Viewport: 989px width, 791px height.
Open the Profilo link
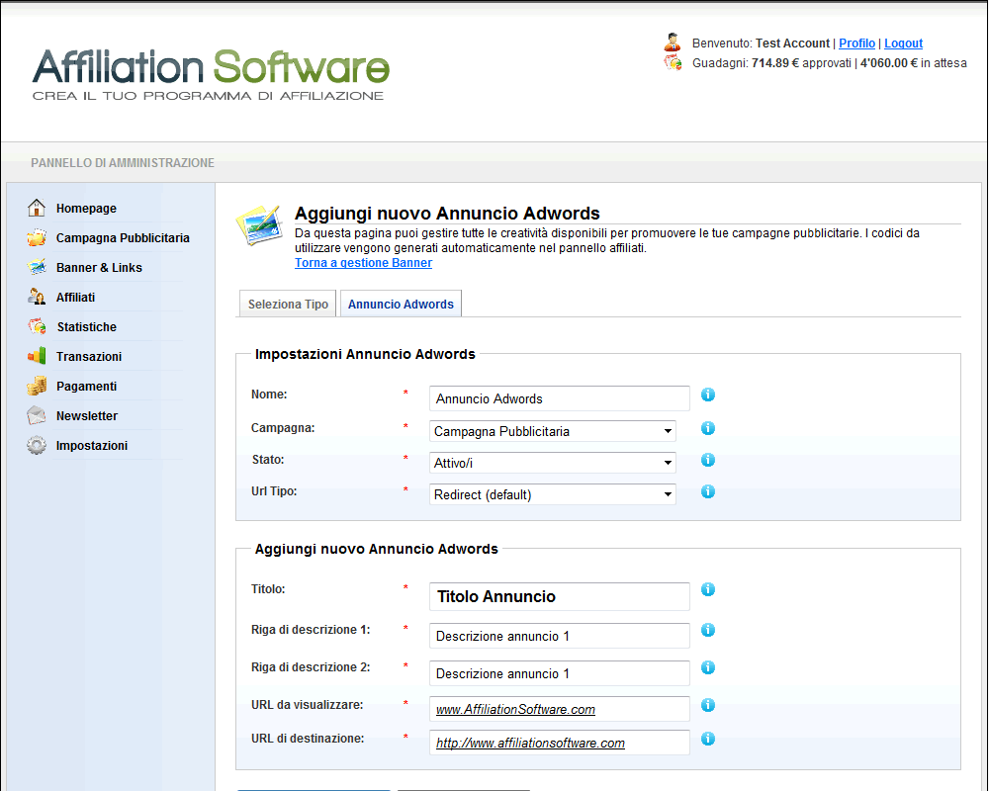point(856,43)
